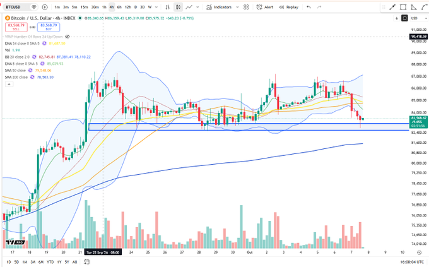Switch to weekly W timeframe
429x267 pixels.
pos(150,7)
